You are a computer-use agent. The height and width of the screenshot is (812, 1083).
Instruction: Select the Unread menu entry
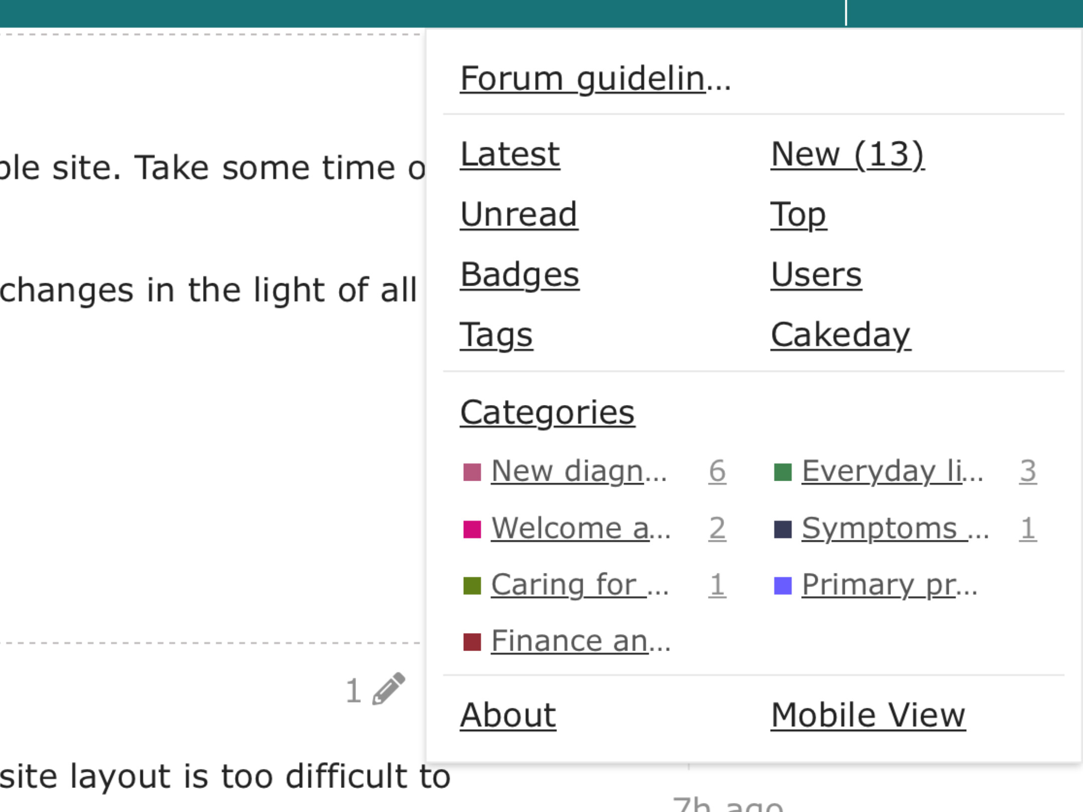(519, 215)
